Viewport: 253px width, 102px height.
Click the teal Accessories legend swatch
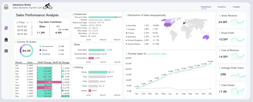tap(40, 46)
